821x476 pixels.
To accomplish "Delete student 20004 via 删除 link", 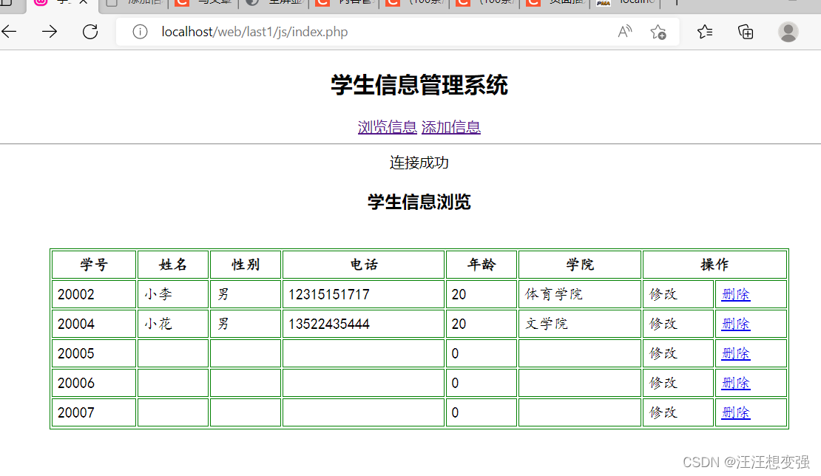I will pyautogui.click(x=736, y=324).
